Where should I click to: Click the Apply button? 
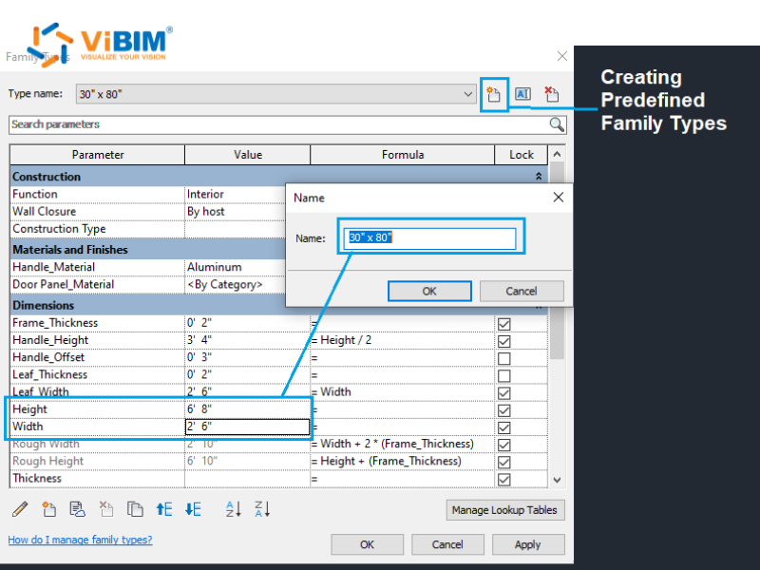pos(528,544)
